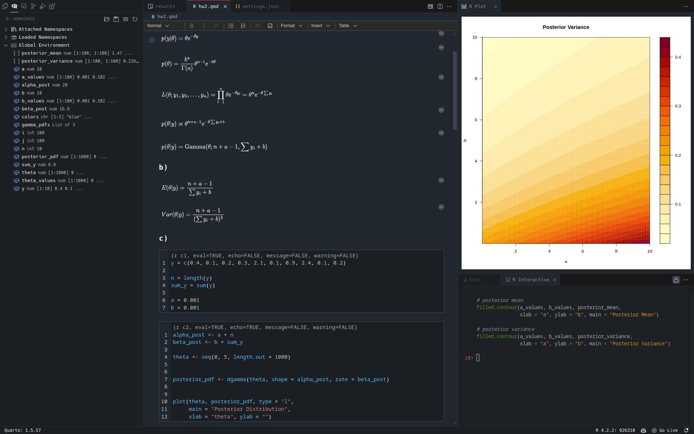
Task: Select theta_values variable in workspace
Action: click(72, 181)
